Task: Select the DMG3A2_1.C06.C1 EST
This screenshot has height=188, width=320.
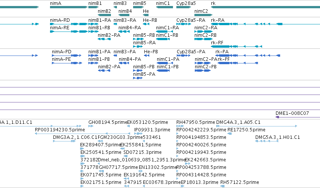Action: point(64,141)
